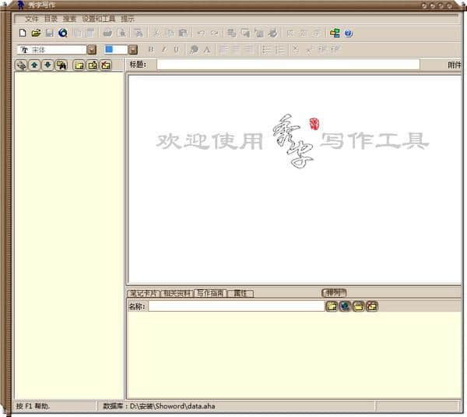The image size is (467, 417).
Task: Move item down with green down arrow
Action: [47, 65]
